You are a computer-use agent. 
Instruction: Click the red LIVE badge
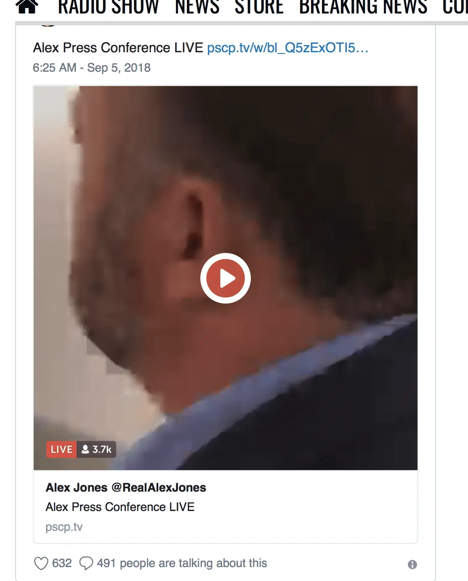(x=61, y=449)
